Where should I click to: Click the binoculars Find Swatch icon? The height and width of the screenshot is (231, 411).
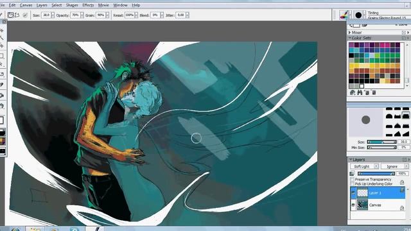click(360, 92)
